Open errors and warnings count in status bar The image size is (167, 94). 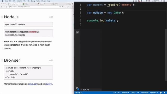(x=79, y=93)
